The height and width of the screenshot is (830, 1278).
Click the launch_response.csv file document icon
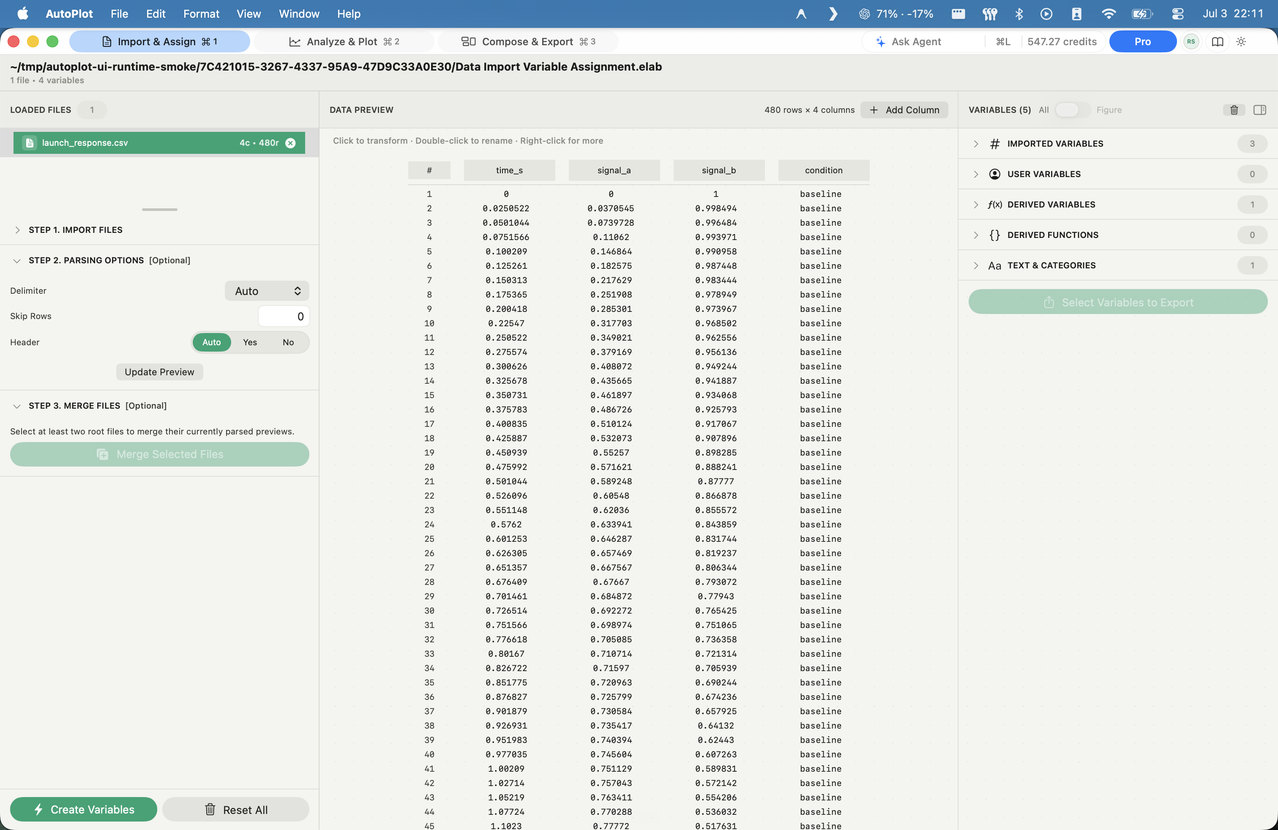30,143
